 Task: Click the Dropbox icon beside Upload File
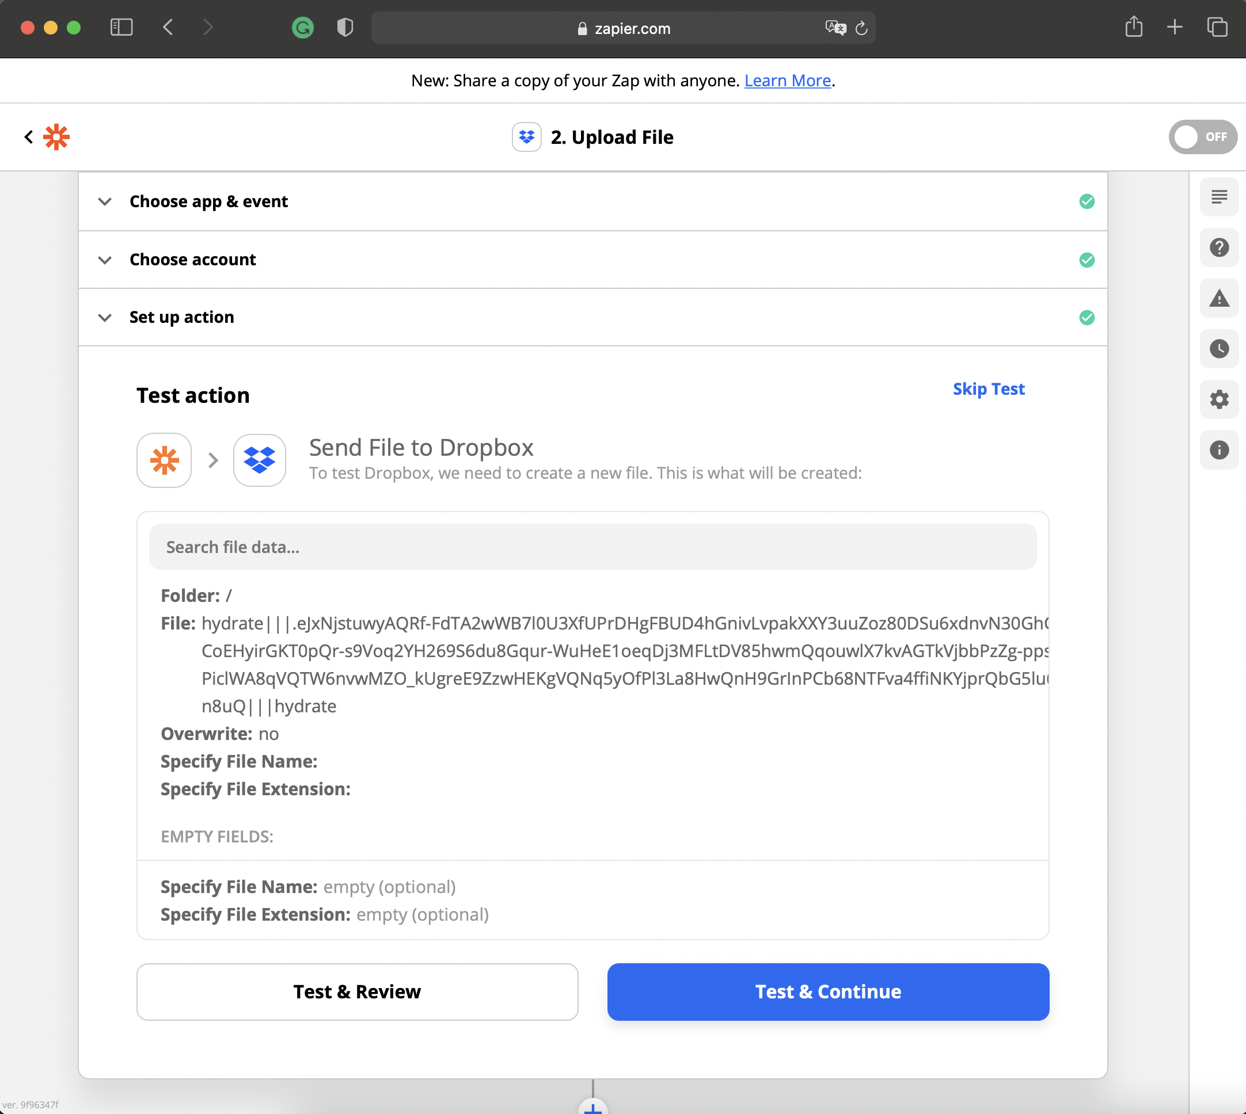pyautogui.click(x=526, y=137)
